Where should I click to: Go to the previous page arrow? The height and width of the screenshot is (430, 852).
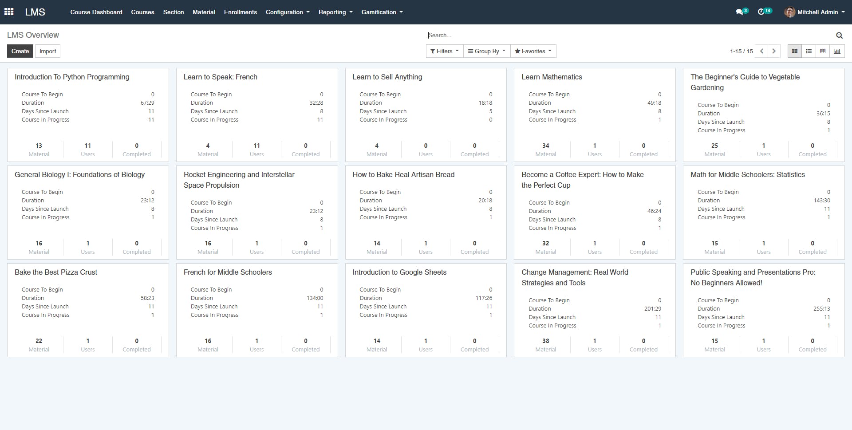point(762,51)
